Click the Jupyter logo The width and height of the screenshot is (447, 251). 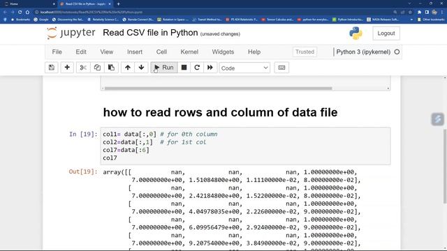tap(71, 33)
